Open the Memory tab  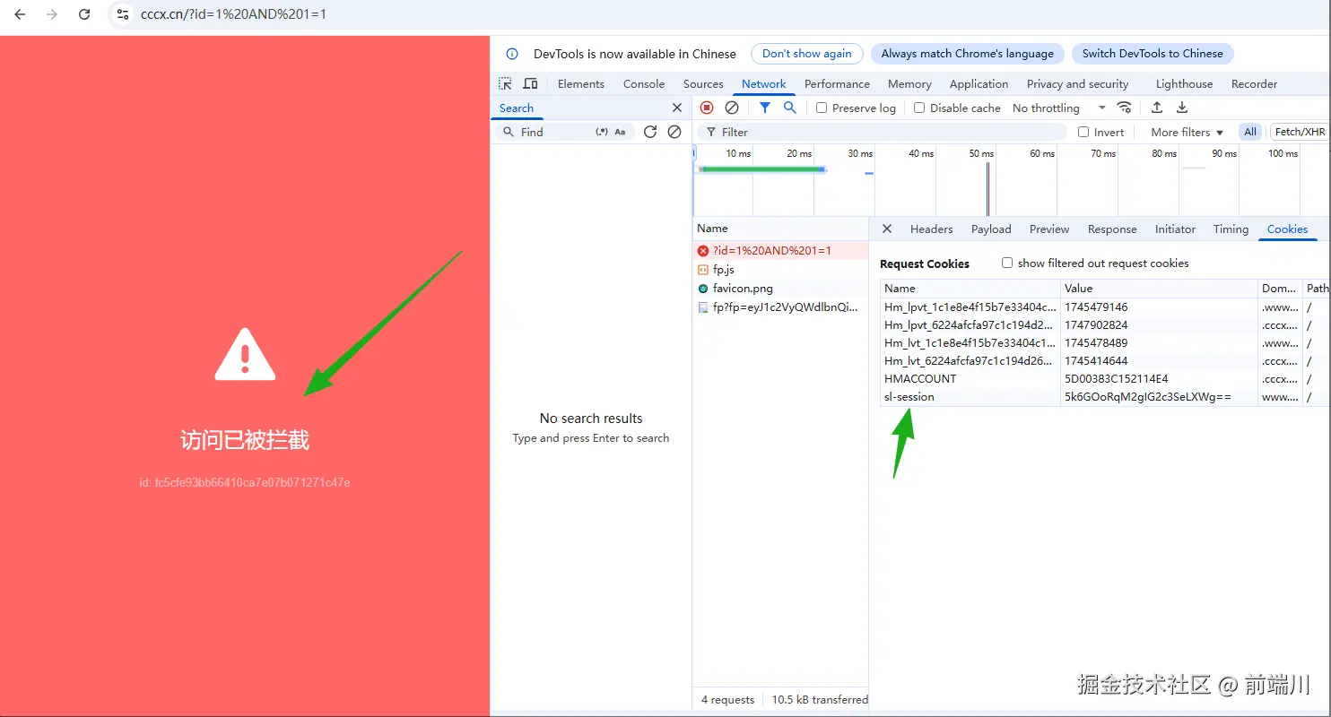click(x=909, y=83)
